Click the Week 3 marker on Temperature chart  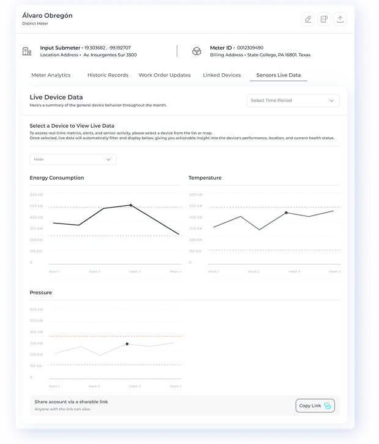[x=286, y=213]
